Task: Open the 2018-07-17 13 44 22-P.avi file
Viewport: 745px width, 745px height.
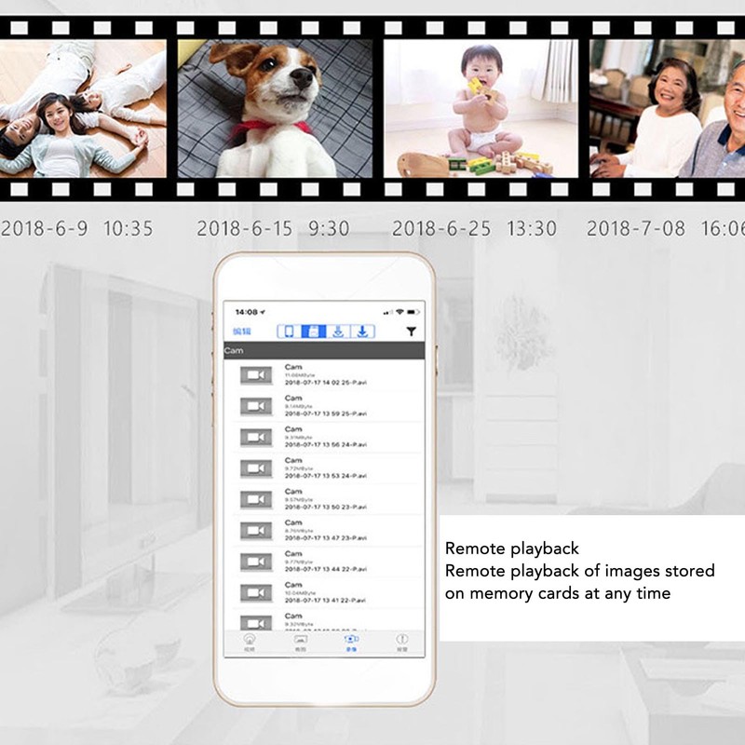Action: pos(326,569)
